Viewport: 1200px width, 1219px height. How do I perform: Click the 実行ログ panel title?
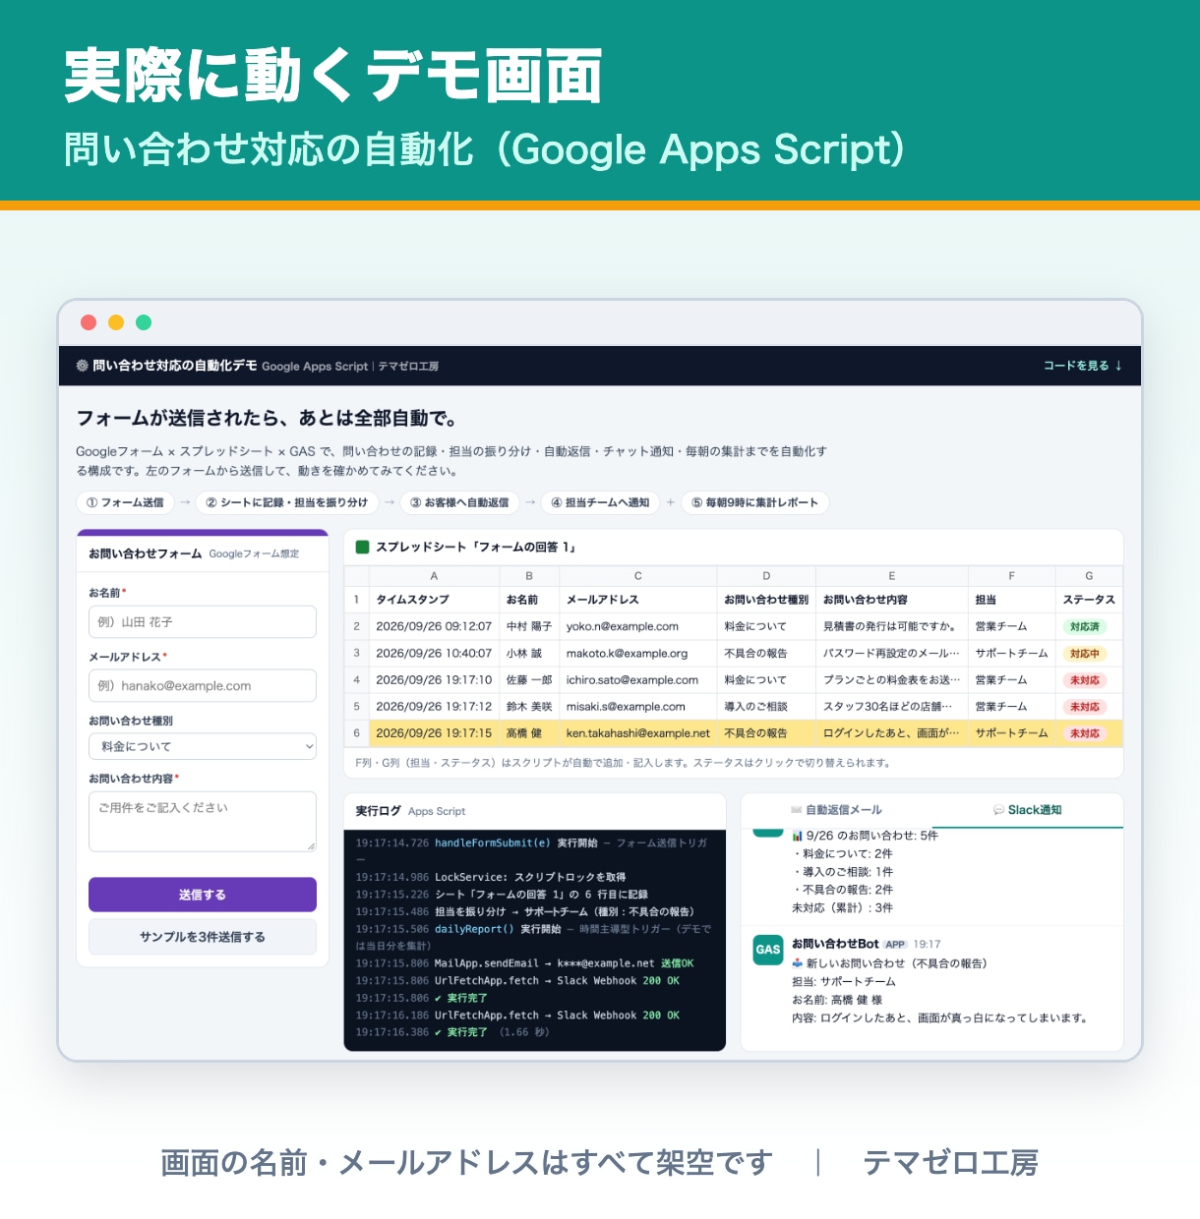pyautogui.click(x=378, y=811)
